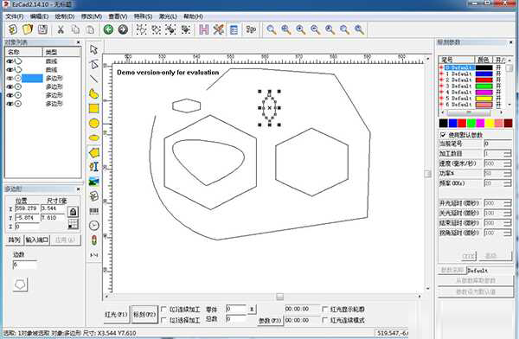
Task: Open the 文件(F) menu
Action: (14, 16)
